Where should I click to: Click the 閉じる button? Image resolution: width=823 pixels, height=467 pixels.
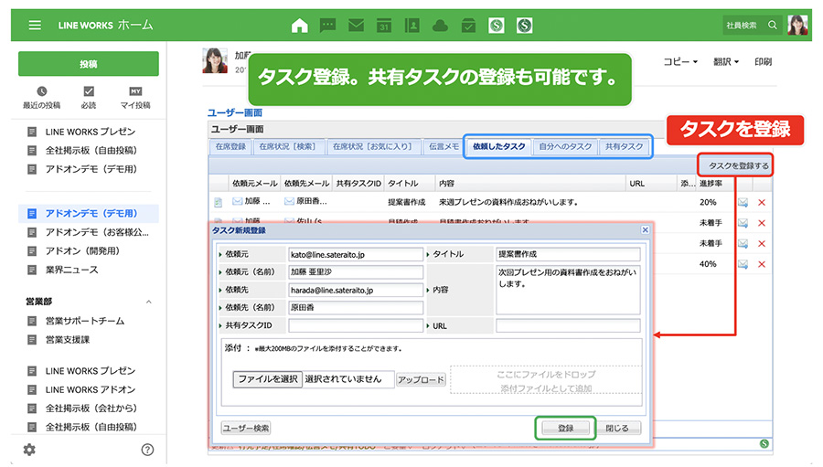tap(616, 429)
